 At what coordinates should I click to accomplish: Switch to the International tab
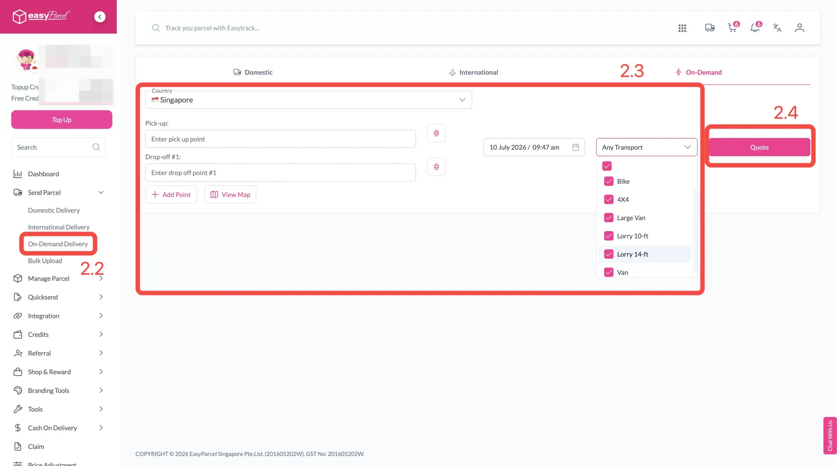473,72
